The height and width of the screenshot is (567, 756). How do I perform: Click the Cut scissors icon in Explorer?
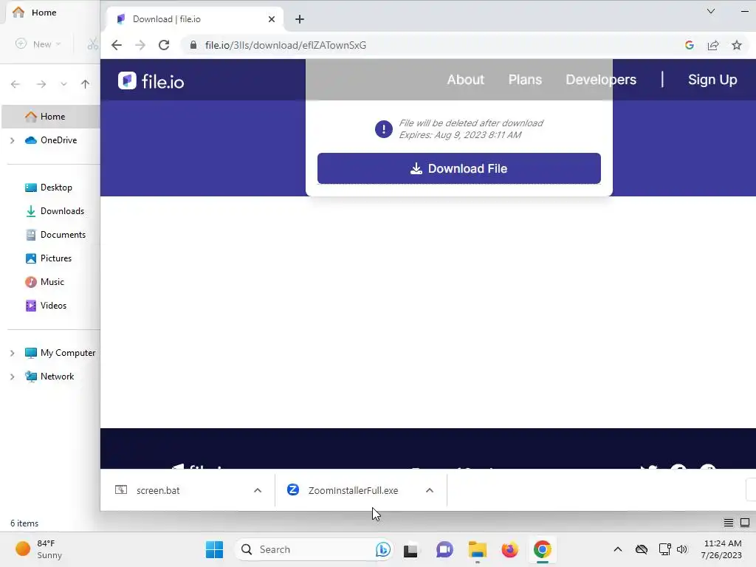pos(92,44)
